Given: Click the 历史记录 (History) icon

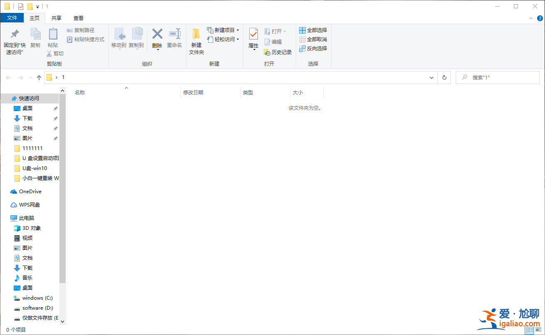Looking at the screenshot, I should coord(277,52).
